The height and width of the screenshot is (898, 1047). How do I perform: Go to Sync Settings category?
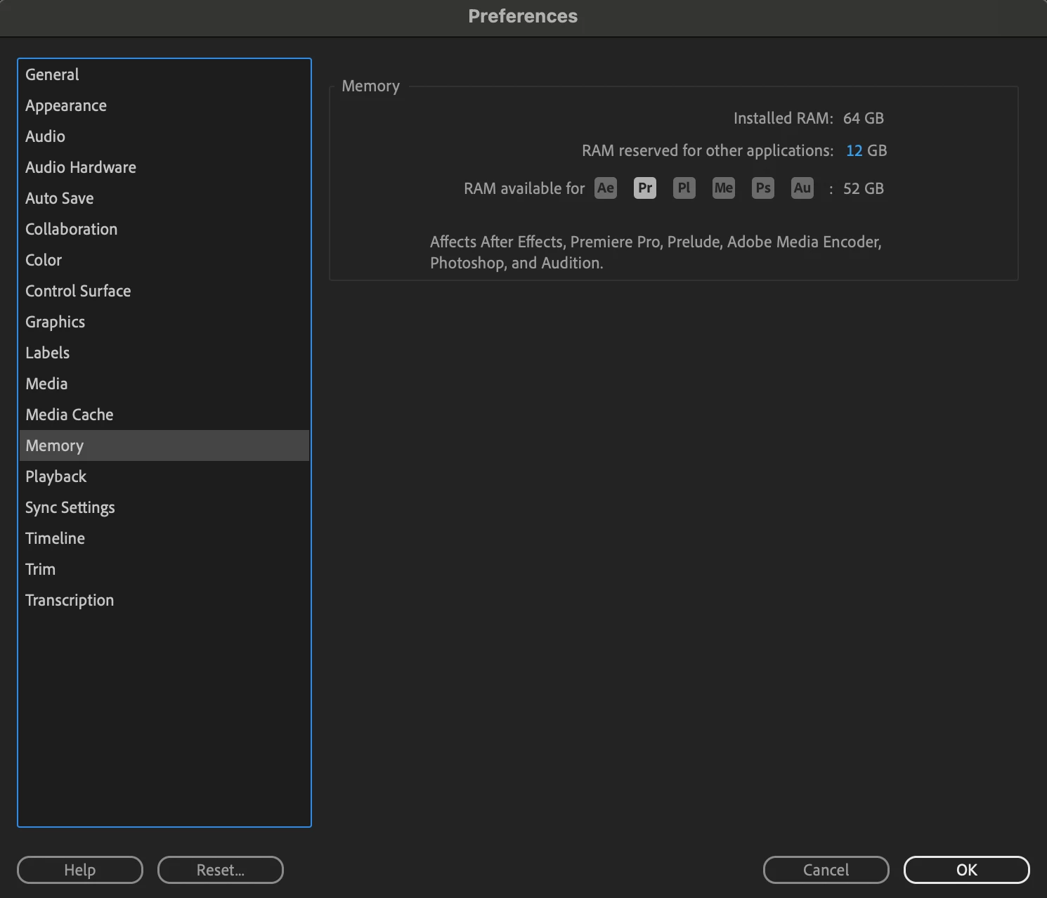tap(164, 507)
